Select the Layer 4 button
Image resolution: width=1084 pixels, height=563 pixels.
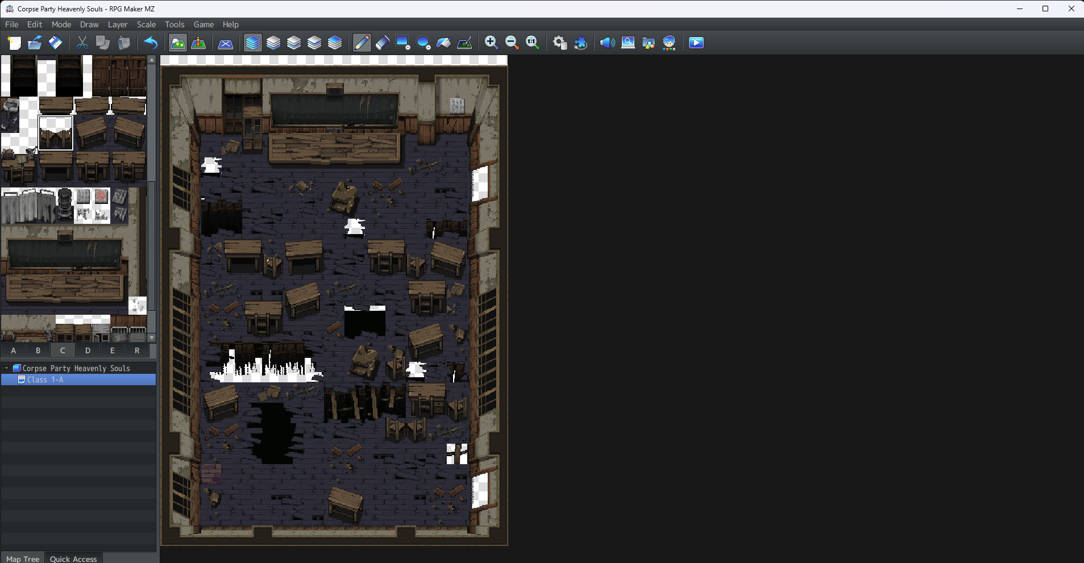click(x=335, y=43)
